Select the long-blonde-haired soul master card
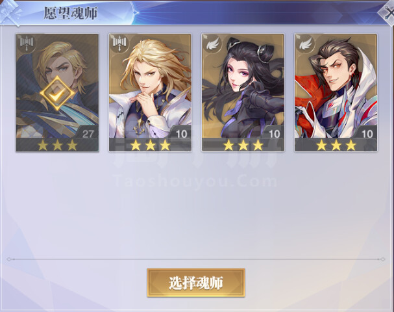 click(x=150, y=92)
